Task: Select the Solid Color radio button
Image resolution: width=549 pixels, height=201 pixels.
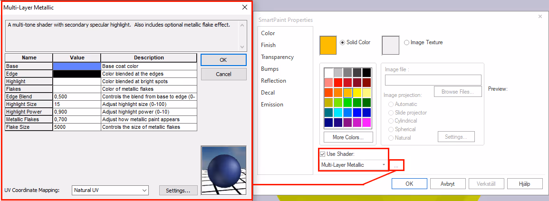Action: (x=343, y=42)
